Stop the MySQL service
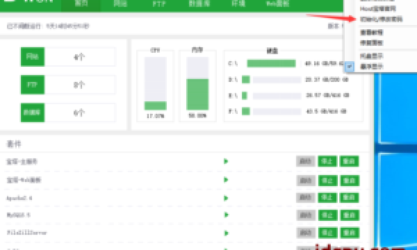The width and height of the screenshot is (417, 250). click(327, 215)
